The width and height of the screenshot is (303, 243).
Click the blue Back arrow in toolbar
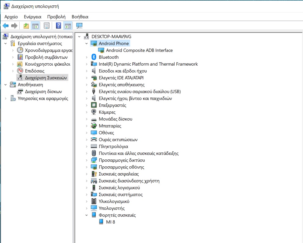click(6, 26)
